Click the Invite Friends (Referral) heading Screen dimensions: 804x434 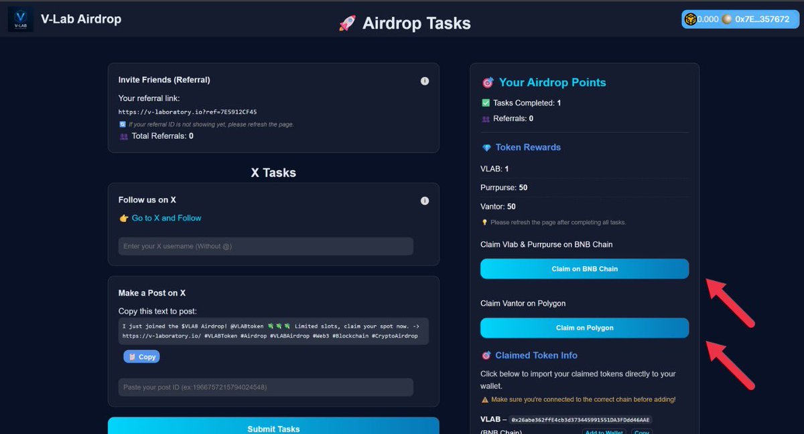point(164,80)
